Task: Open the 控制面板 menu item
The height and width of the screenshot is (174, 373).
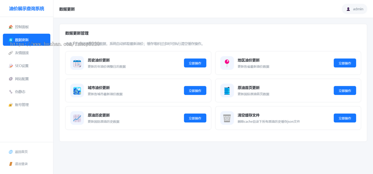Action: 26,27
